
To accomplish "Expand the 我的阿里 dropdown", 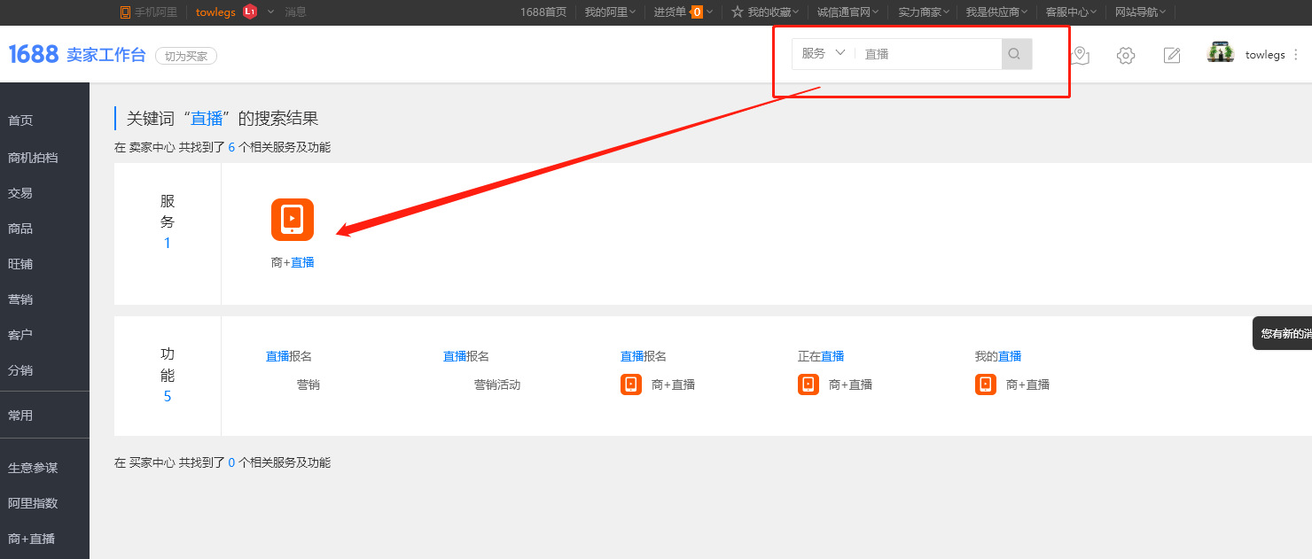I will pos(634,12).
